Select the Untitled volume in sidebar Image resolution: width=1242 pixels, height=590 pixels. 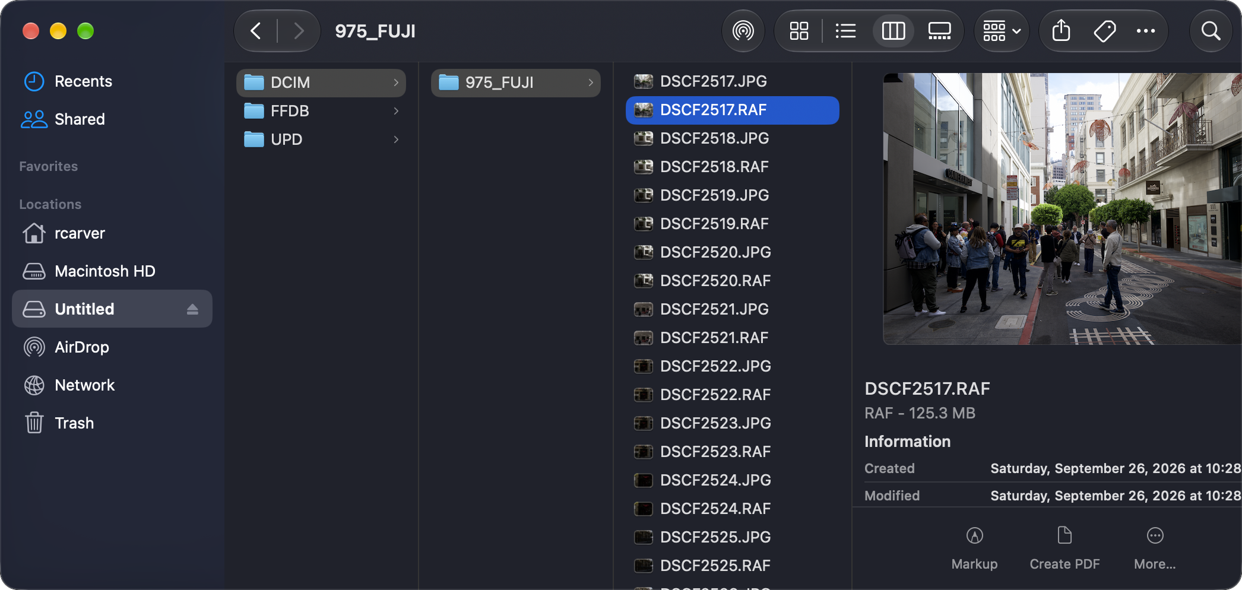point(112,309)
